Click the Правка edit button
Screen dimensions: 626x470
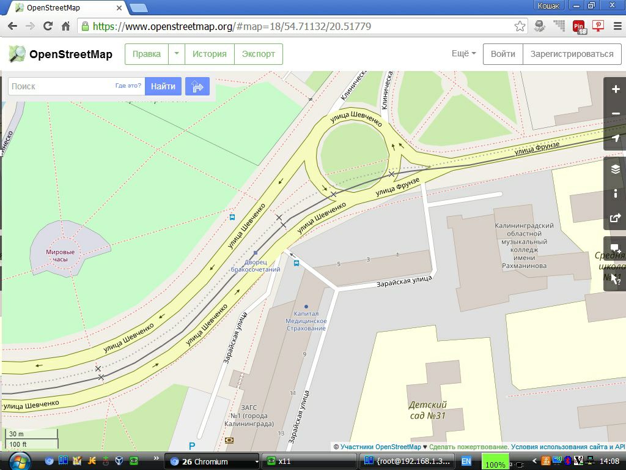click(147, 54)
